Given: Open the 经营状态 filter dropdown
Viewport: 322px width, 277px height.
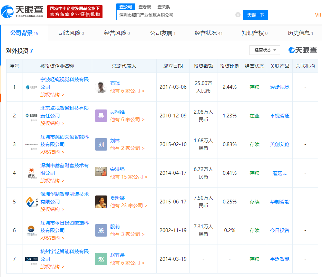Looking at the screenshot, I should click(x=264, y=50).
